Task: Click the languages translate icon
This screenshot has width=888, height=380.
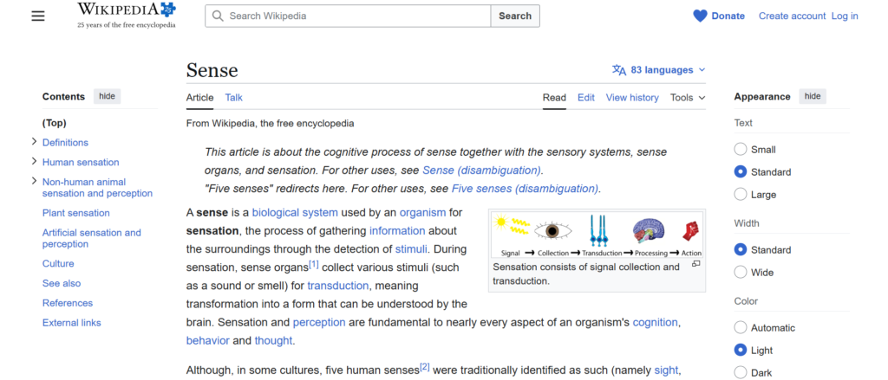Action: tap(619, 70)
